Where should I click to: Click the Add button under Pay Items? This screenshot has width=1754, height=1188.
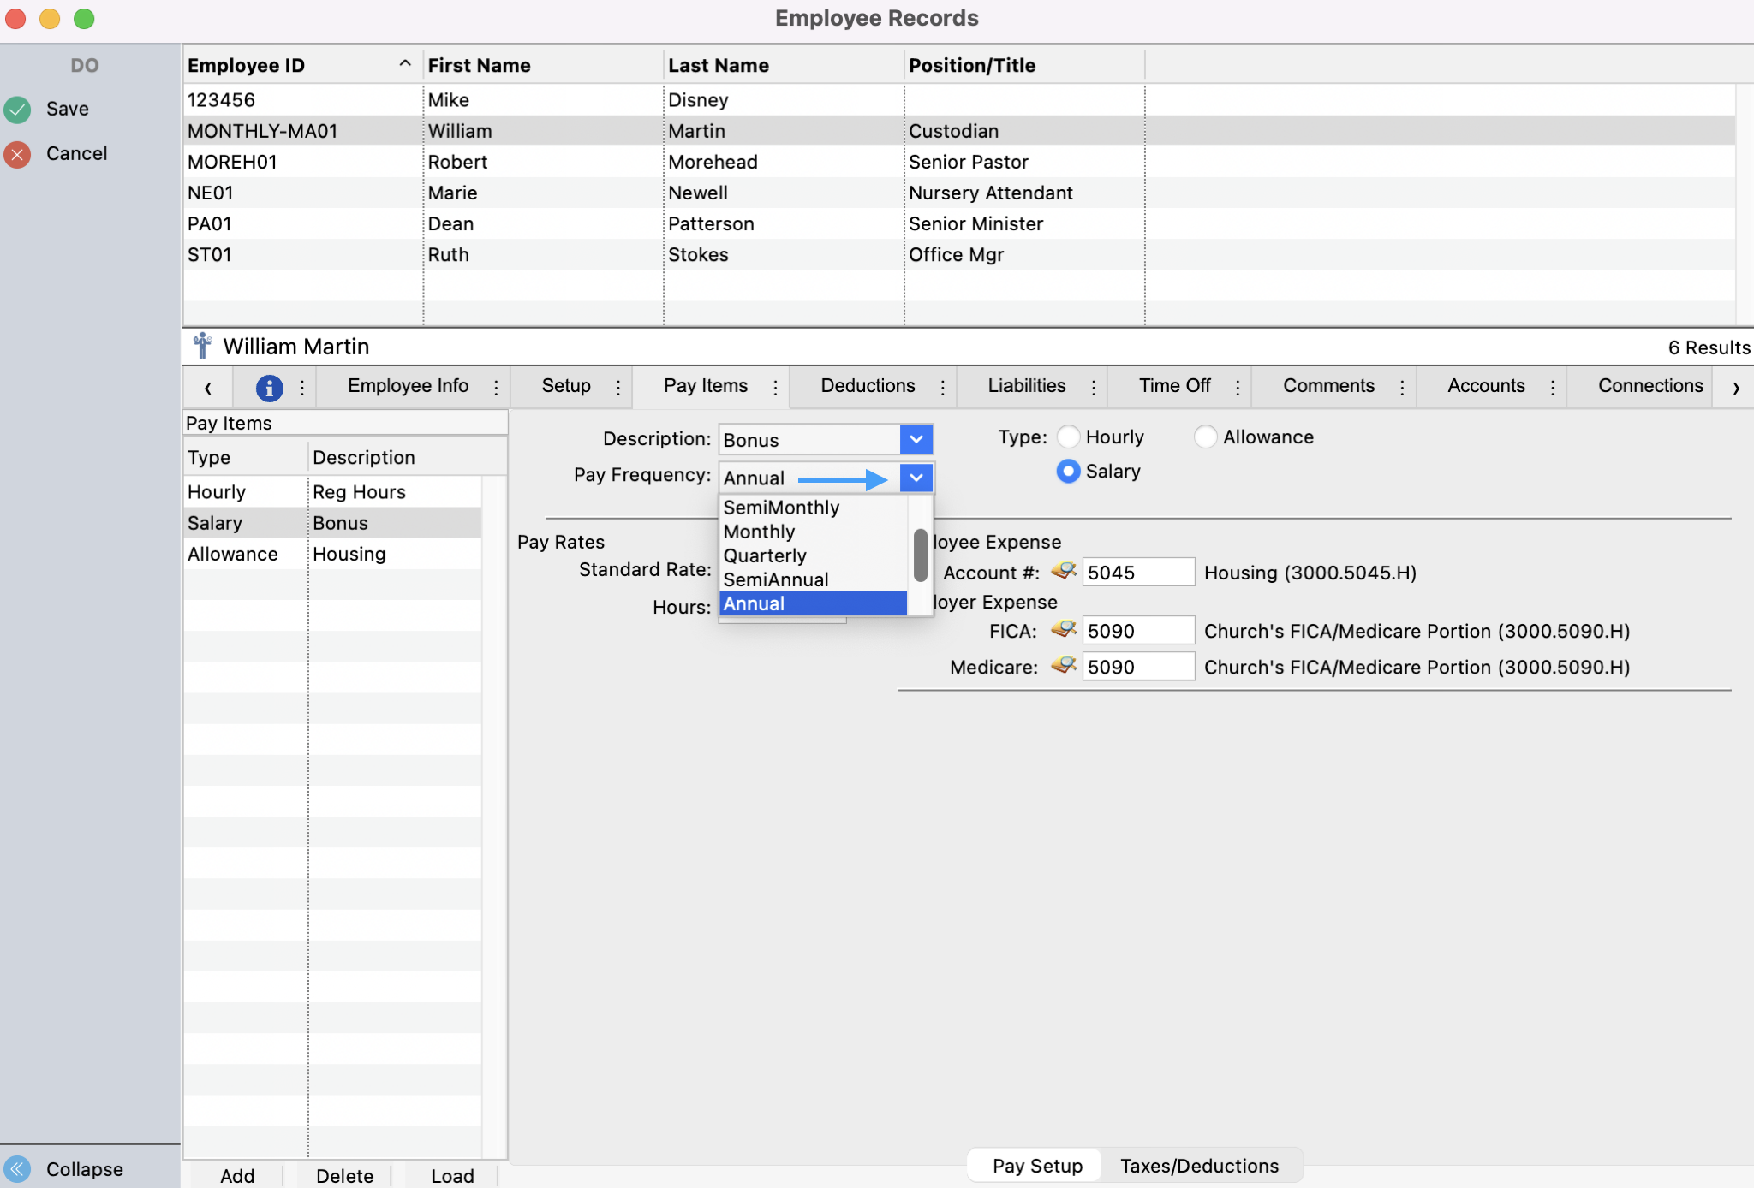(237, 1176)
